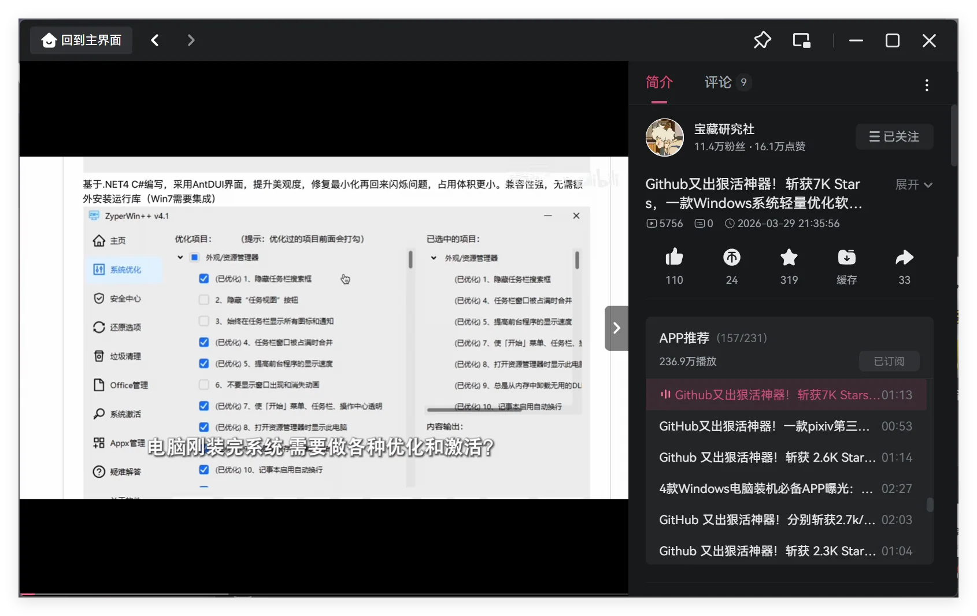The width and height of the screenshot is (977, 616).
Task: Click the video title Github又出狠活神器
Action: tap(754, 194)
